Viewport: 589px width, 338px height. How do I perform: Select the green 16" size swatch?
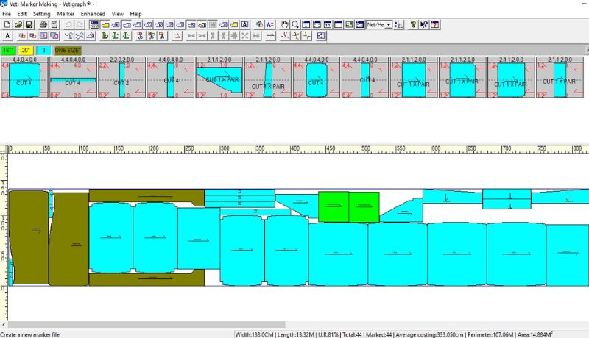8,50
